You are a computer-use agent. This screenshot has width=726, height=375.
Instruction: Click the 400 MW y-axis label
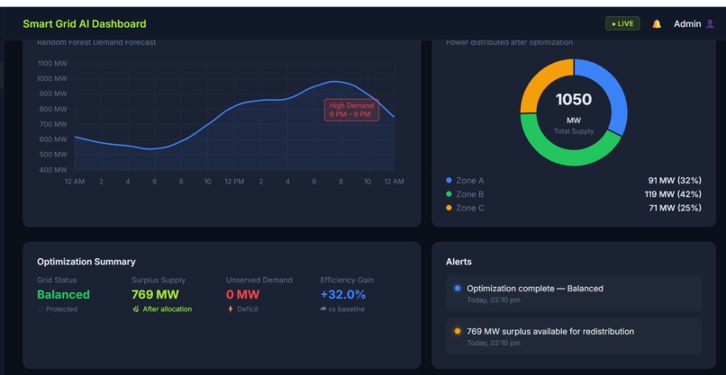(53, 170)
